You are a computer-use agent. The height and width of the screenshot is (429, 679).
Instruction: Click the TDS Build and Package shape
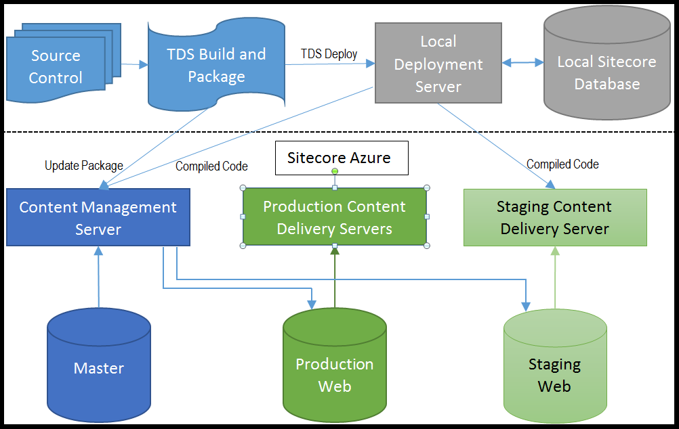(x=216, y=65)
